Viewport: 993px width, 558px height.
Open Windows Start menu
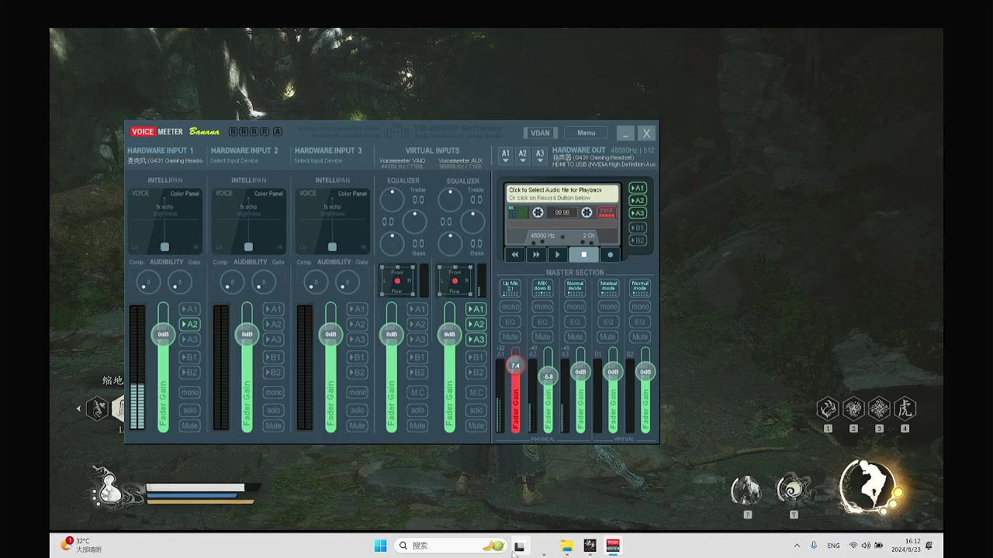click(380, 546)
